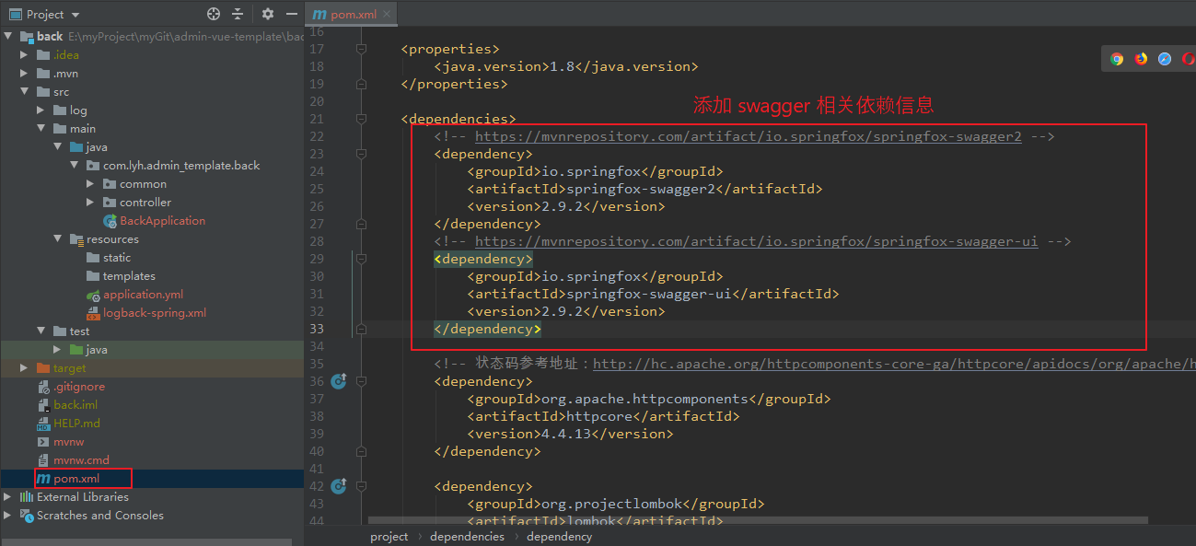
Task: Open Project panel settings gear
Action: coord(268,14)
